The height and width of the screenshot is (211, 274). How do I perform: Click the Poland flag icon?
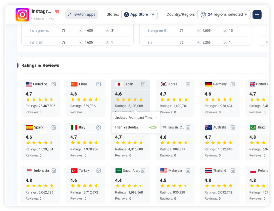click(x=253, y=171)
